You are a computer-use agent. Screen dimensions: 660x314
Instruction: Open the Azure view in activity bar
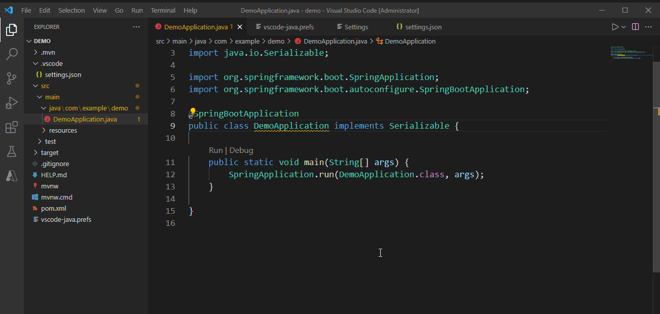pos(12,176)
